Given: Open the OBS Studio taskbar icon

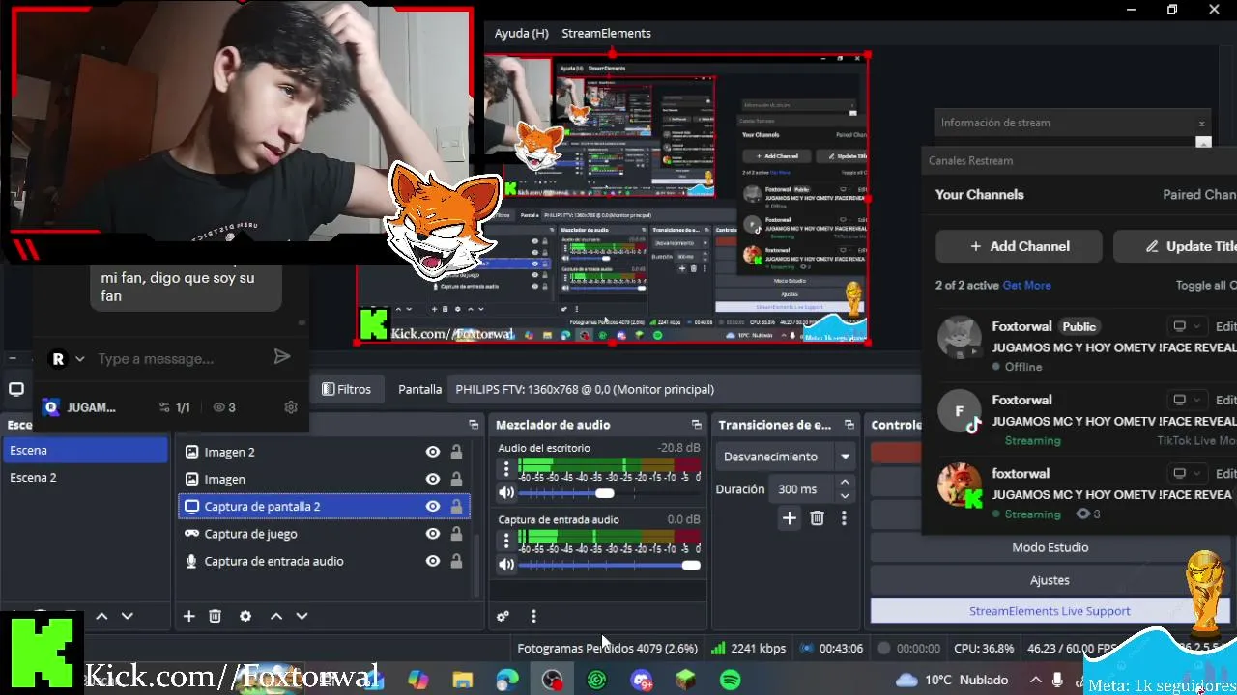Looking at the screenshot, I should (x=552, y=681).
